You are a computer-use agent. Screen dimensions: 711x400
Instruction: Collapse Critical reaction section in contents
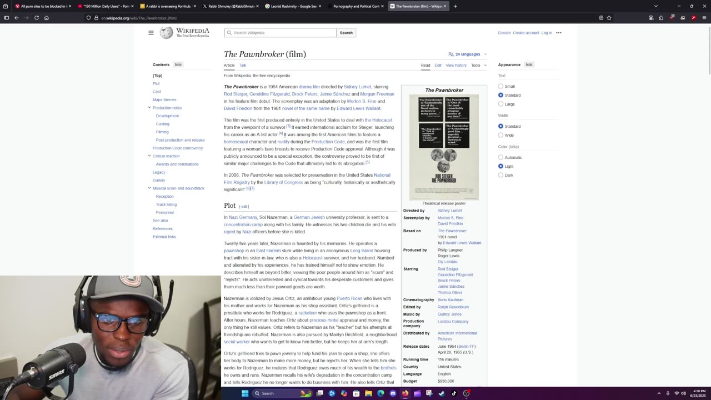(x=149, y=156)
